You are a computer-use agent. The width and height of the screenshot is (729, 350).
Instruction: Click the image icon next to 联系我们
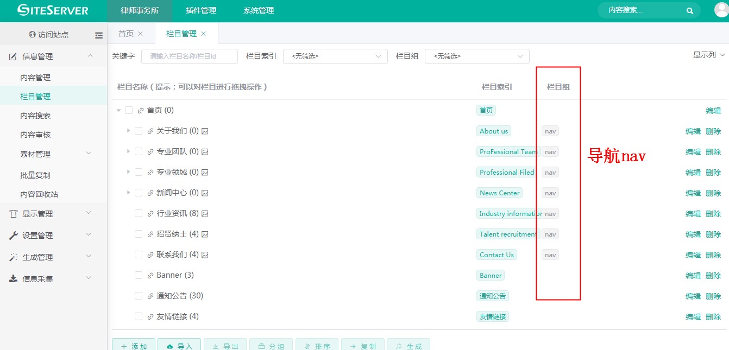pos(205,255)
